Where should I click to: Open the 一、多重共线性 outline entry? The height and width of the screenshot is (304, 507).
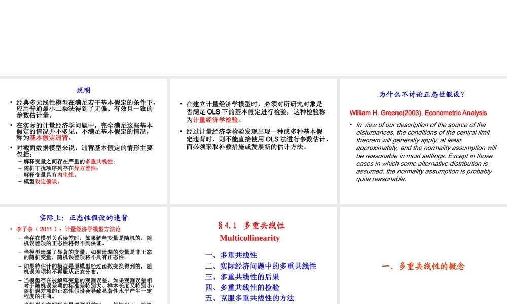tap(231, 255)
